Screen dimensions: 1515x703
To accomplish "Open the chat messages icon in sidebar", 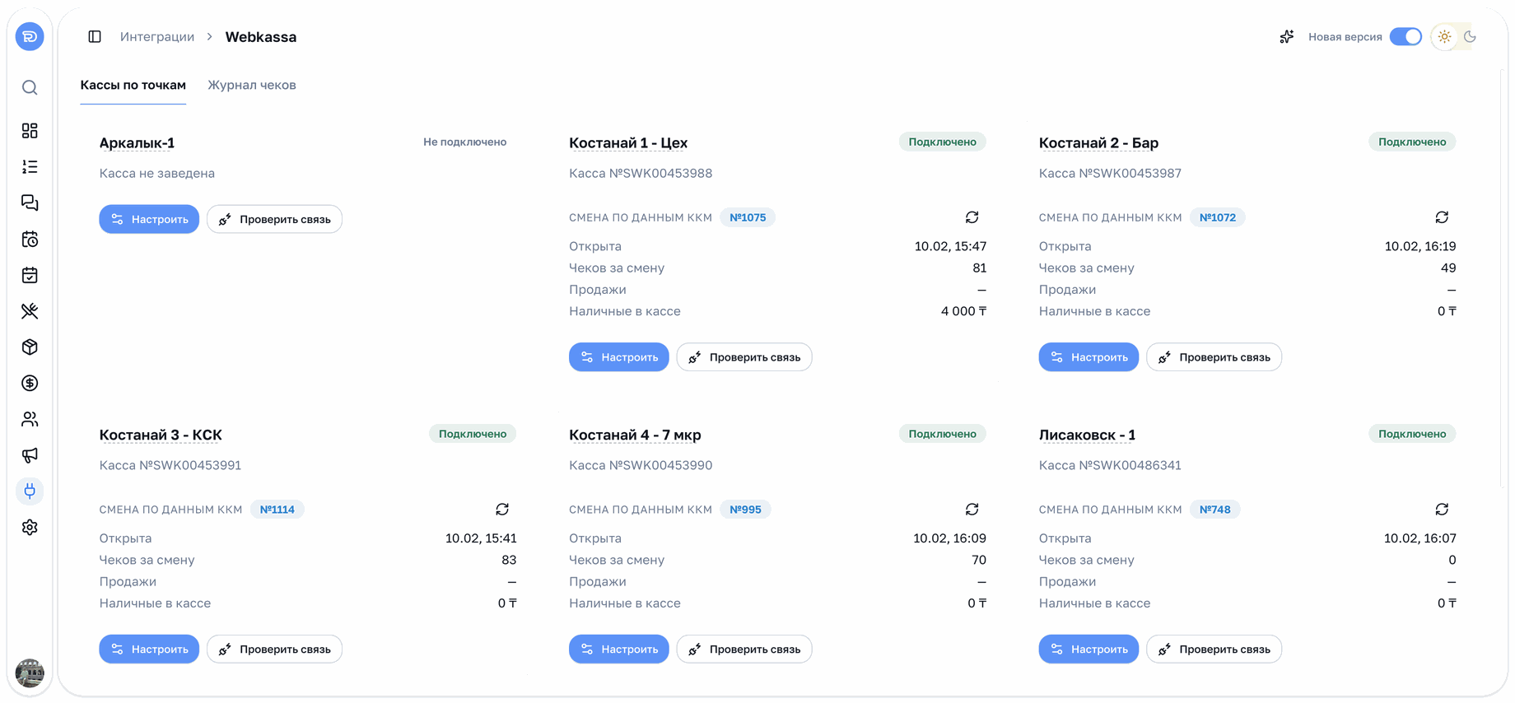I will point(30,203).
